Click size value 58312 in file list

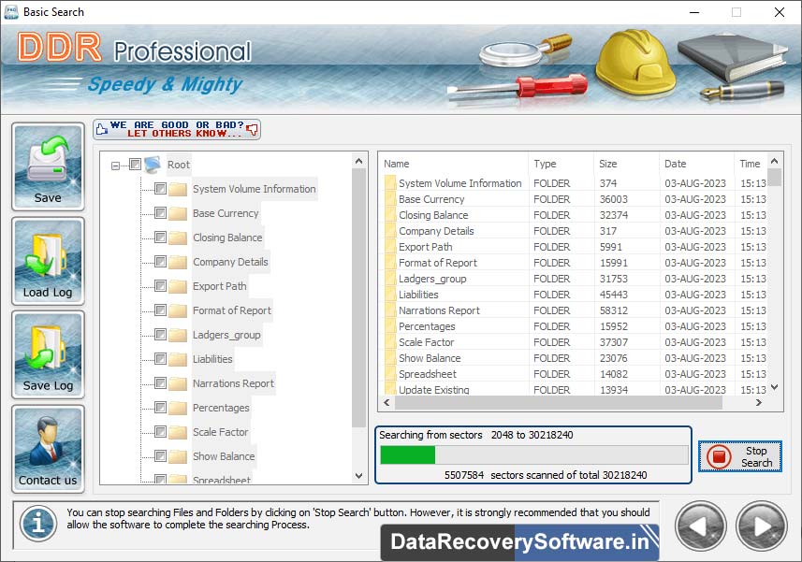coord(613,310)
